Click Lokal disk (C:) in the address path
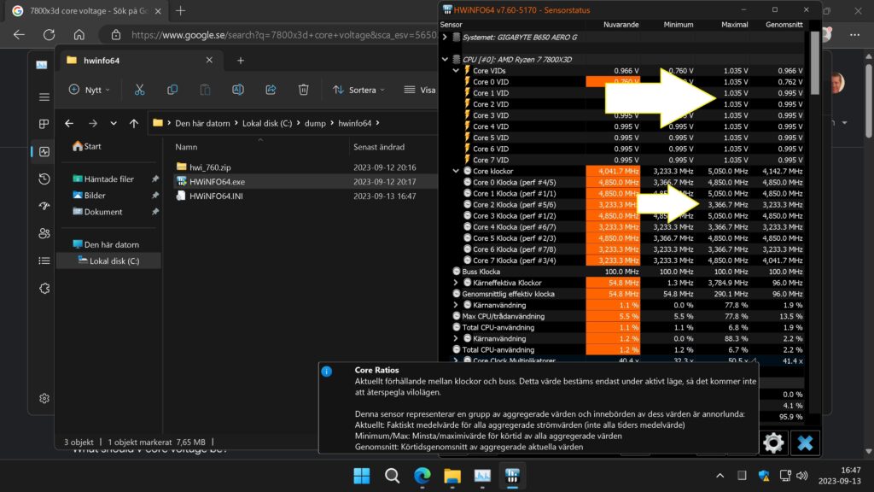 [x=267, y=123]
